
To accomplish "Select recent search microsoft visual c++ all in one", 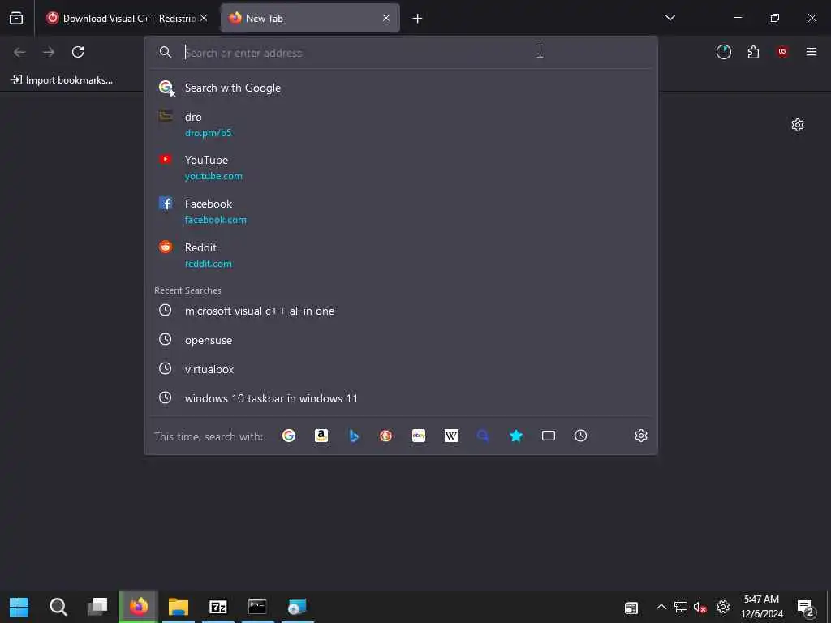I will point(401,311).
